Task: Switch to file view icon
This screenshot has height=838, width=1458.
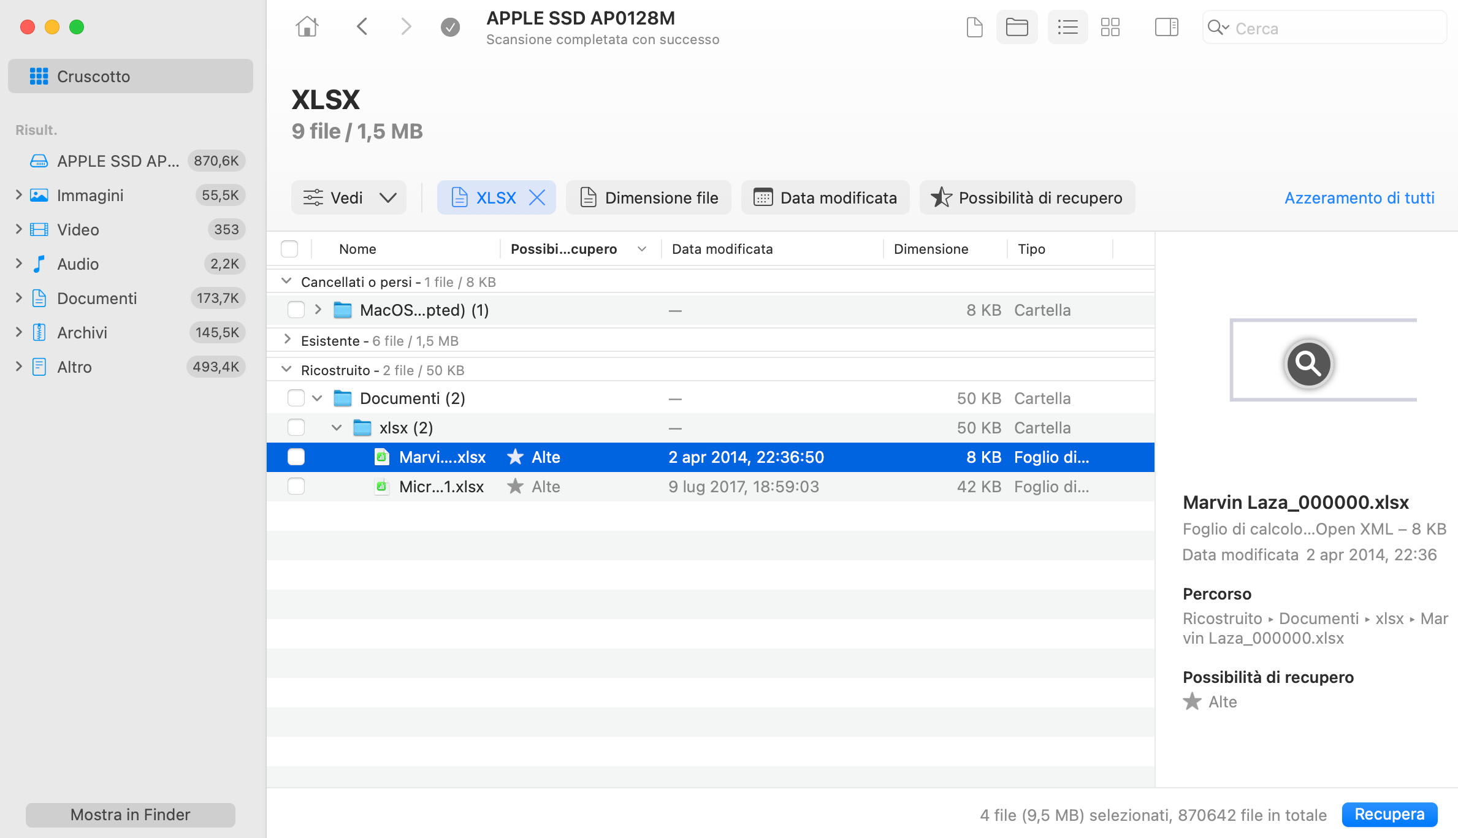Action: click(x=974, y=27)
